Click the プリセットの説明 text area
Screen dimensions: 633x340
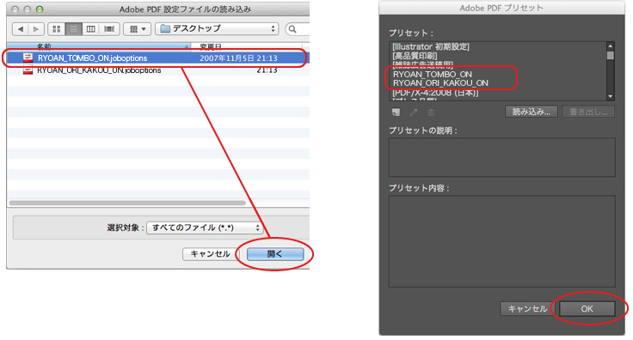tap(501, 157)
